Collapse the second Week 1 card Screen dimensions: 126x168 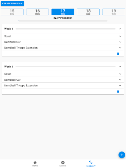tap(120, 67)
